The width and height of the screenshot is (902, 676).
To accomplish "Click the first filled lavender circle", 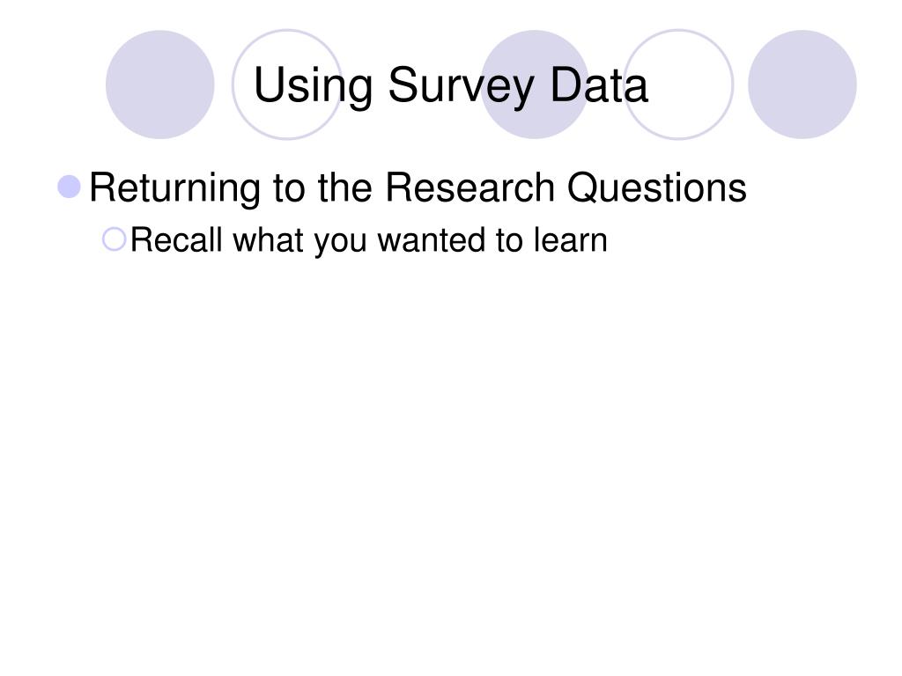I will (159, 84).
